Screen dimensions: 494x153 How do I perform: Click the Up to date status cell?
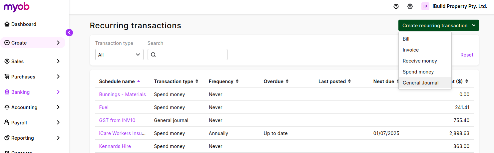(275, 133)
